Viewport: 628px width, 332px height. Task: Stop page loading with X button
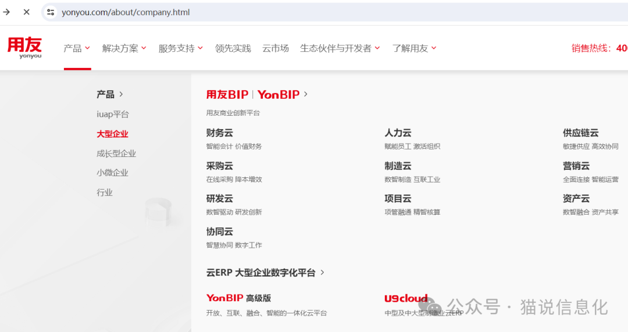point(26,12)
